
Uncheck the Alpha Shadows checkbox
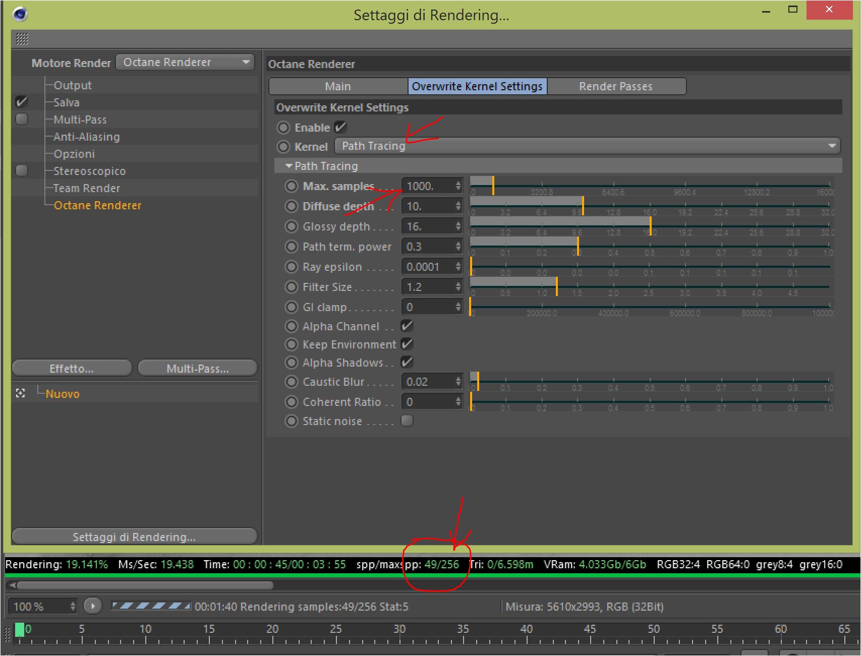407,362
